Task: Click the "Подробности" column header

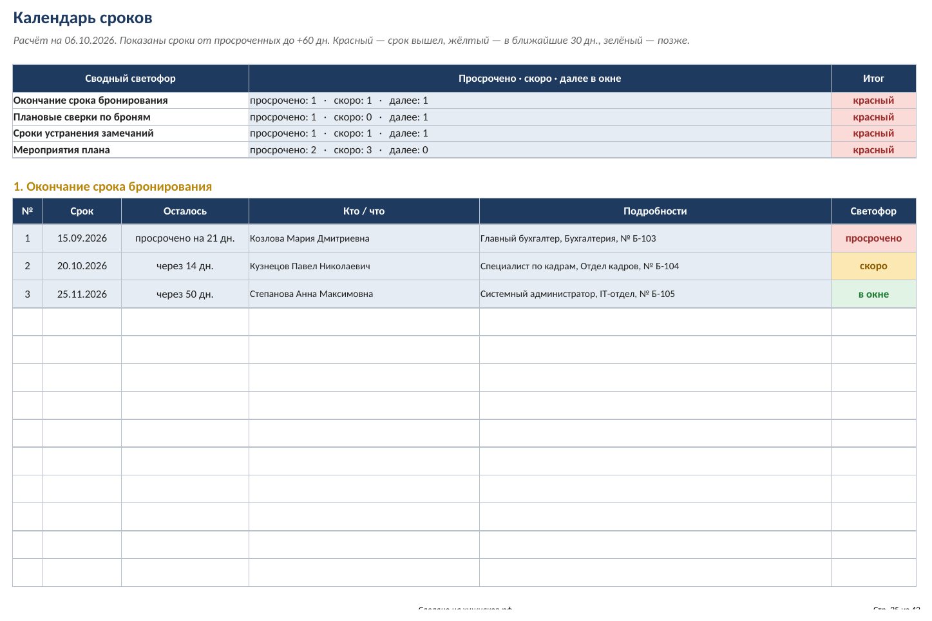Action: (655, 211)
